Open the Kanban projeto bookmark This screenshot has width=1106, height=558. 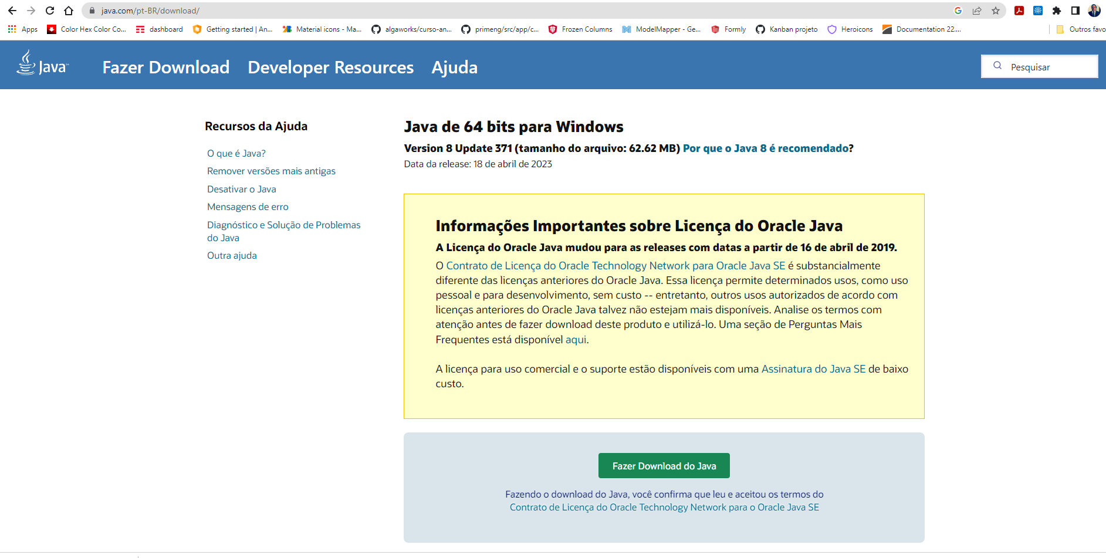[787, 29]
